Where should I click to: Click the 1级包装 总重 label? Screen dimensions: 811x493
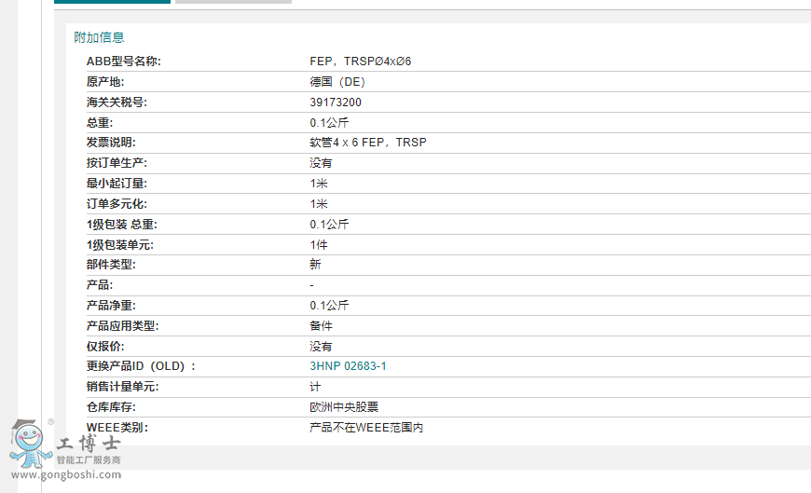point(121,225)
